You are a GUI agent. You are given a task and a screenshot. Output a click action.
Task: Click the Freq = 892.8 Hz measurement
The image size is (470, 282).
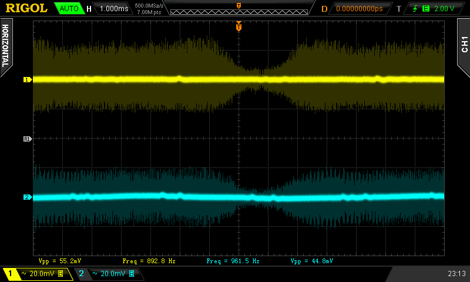pyautogui.click(x=149, y=261)
